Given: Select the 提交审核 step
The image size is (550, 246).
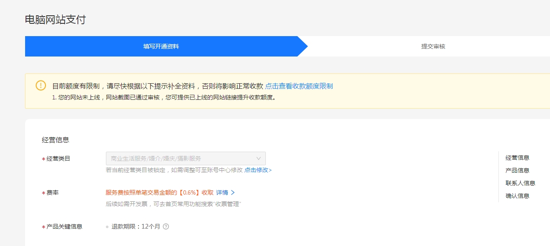Looking at the screenshot, I should pos(433,46).
